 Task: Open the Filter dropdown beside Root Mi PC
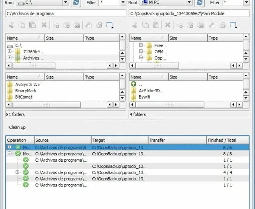[247, 2]
